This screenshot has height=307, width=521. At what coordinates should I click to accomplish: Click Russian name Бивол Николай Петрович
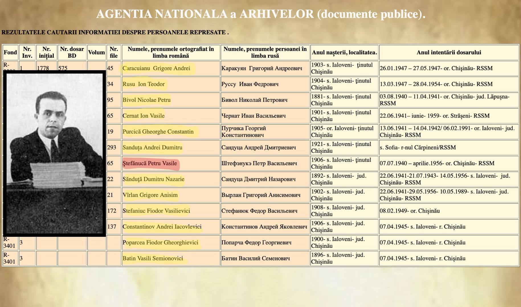click(254, 100)
